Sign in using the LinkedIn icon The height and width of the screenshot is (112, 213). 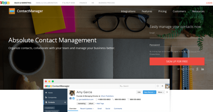pos(203,69)
